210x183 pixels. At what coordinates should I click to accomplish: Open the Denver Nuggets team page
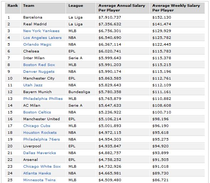click(x=39, y=72)
